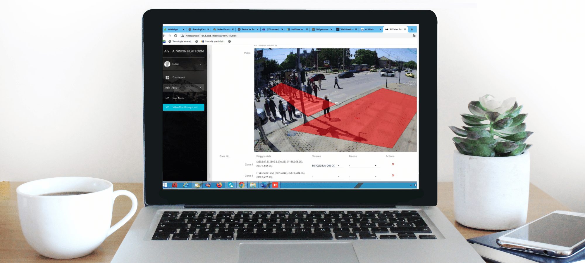Open Google Chrome from the taskbar
The image size is (585, 263).
click(241, 185)
